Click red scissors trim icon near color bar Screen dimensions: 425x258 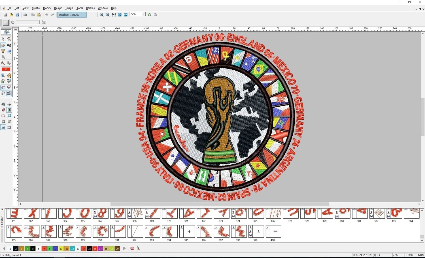[x=138, y=248]
